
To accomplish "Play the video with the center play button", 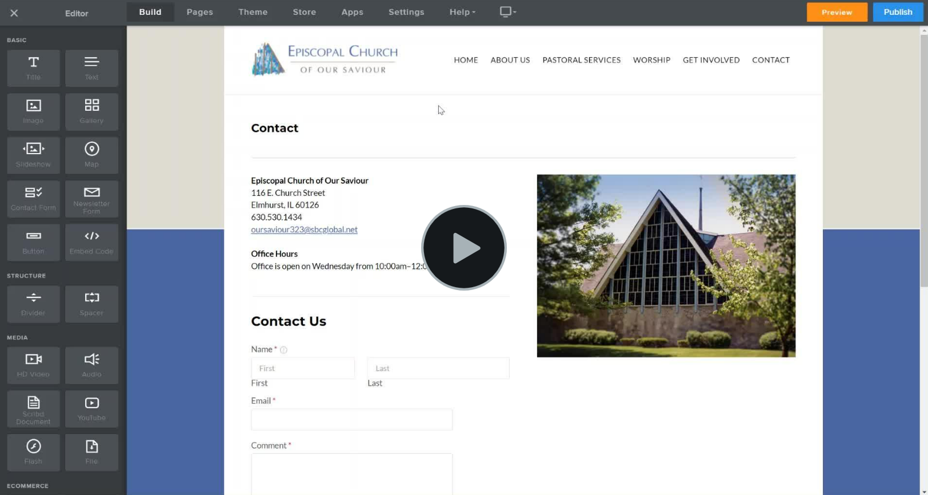I will [x=464, y=248].
